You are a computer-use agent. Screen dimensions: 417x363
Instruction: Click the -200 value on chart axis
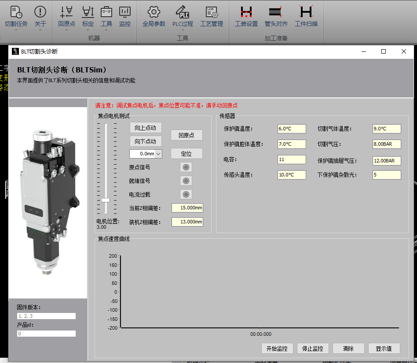coord(113,328)
